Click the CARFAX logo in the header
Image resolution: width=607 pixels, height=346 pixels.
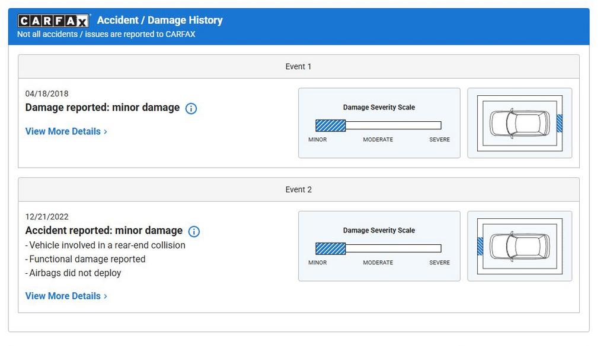point(54,21)
